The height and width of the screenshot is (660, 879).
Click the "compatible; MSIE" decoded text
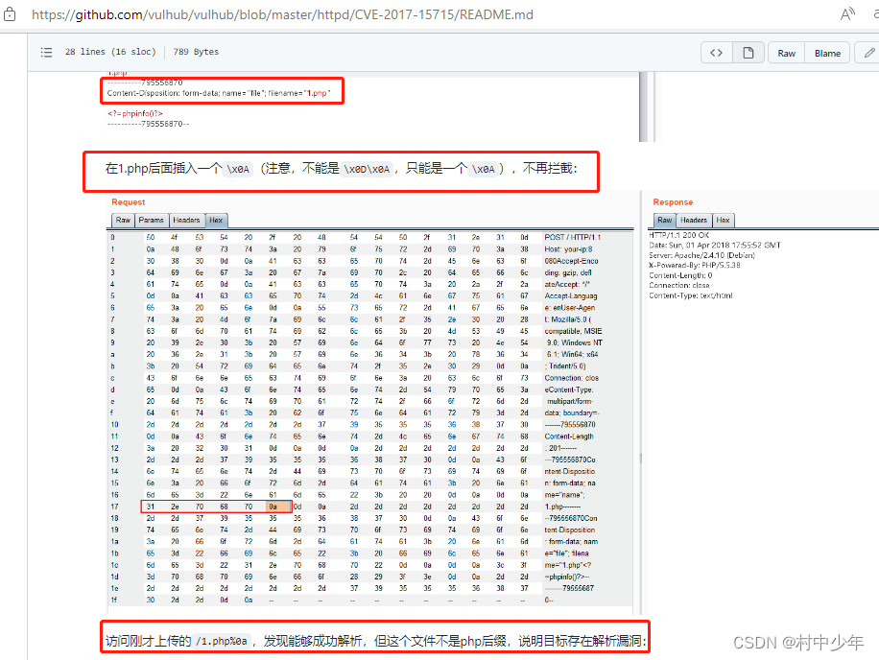pyautogui.click(x=574, y=331)
